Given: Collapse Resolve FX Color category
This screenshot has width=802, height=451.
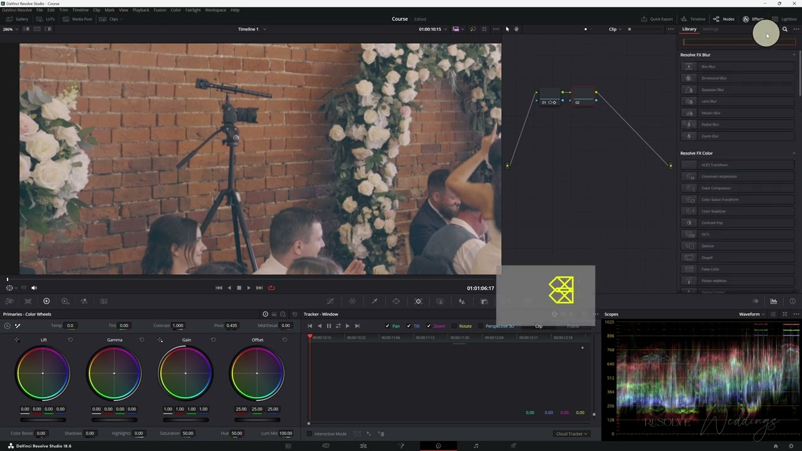Looking at the screenshot, I should pos(794,153).
